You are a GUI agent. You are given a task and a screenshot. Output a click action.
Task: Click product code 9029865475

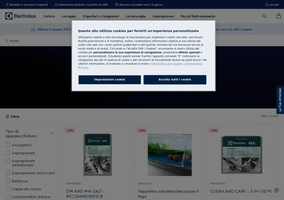click(218, 183)
